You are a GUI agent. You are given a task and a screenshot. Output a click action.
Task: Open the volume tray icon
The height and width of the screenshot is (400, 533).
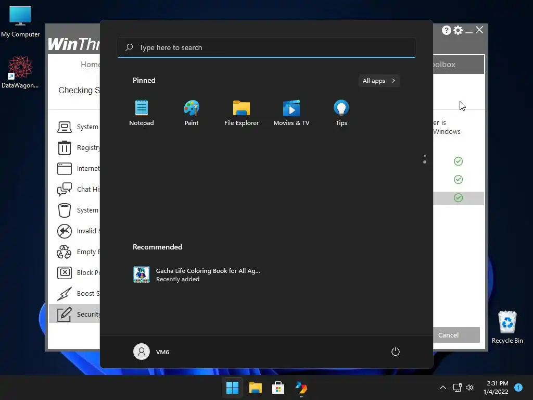(470, 387)
